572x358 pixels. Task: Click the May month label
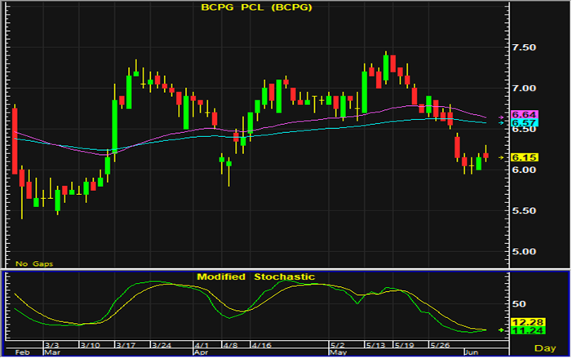click(x=338, y=352)
